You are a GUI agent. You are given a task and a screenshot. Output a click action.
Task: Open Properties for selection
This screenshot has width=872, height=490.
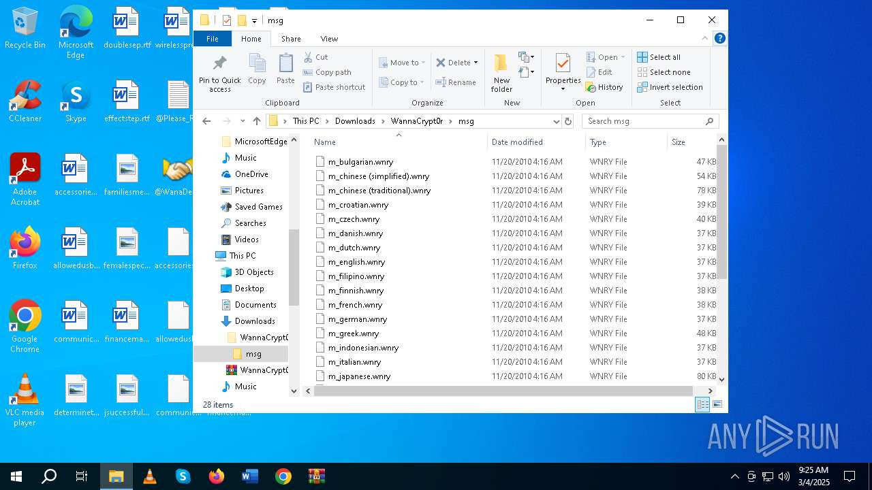point(563,71)
